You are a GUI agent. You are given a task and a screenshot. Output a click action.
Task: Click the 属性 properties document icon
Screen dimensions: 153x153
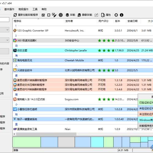(x=103, y=15)
